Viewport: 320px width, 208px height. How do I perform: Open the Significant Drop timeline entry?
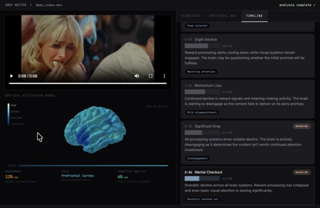click(x=248, y=143)
